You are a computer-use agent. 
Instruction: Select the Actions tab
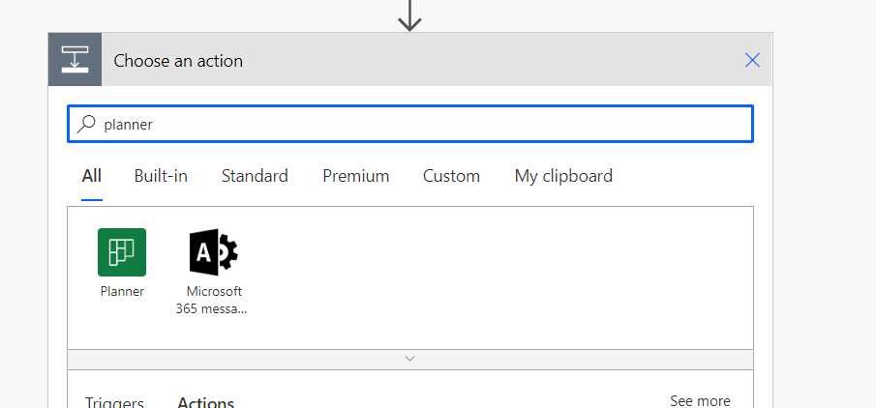click(x=206, y=402)
